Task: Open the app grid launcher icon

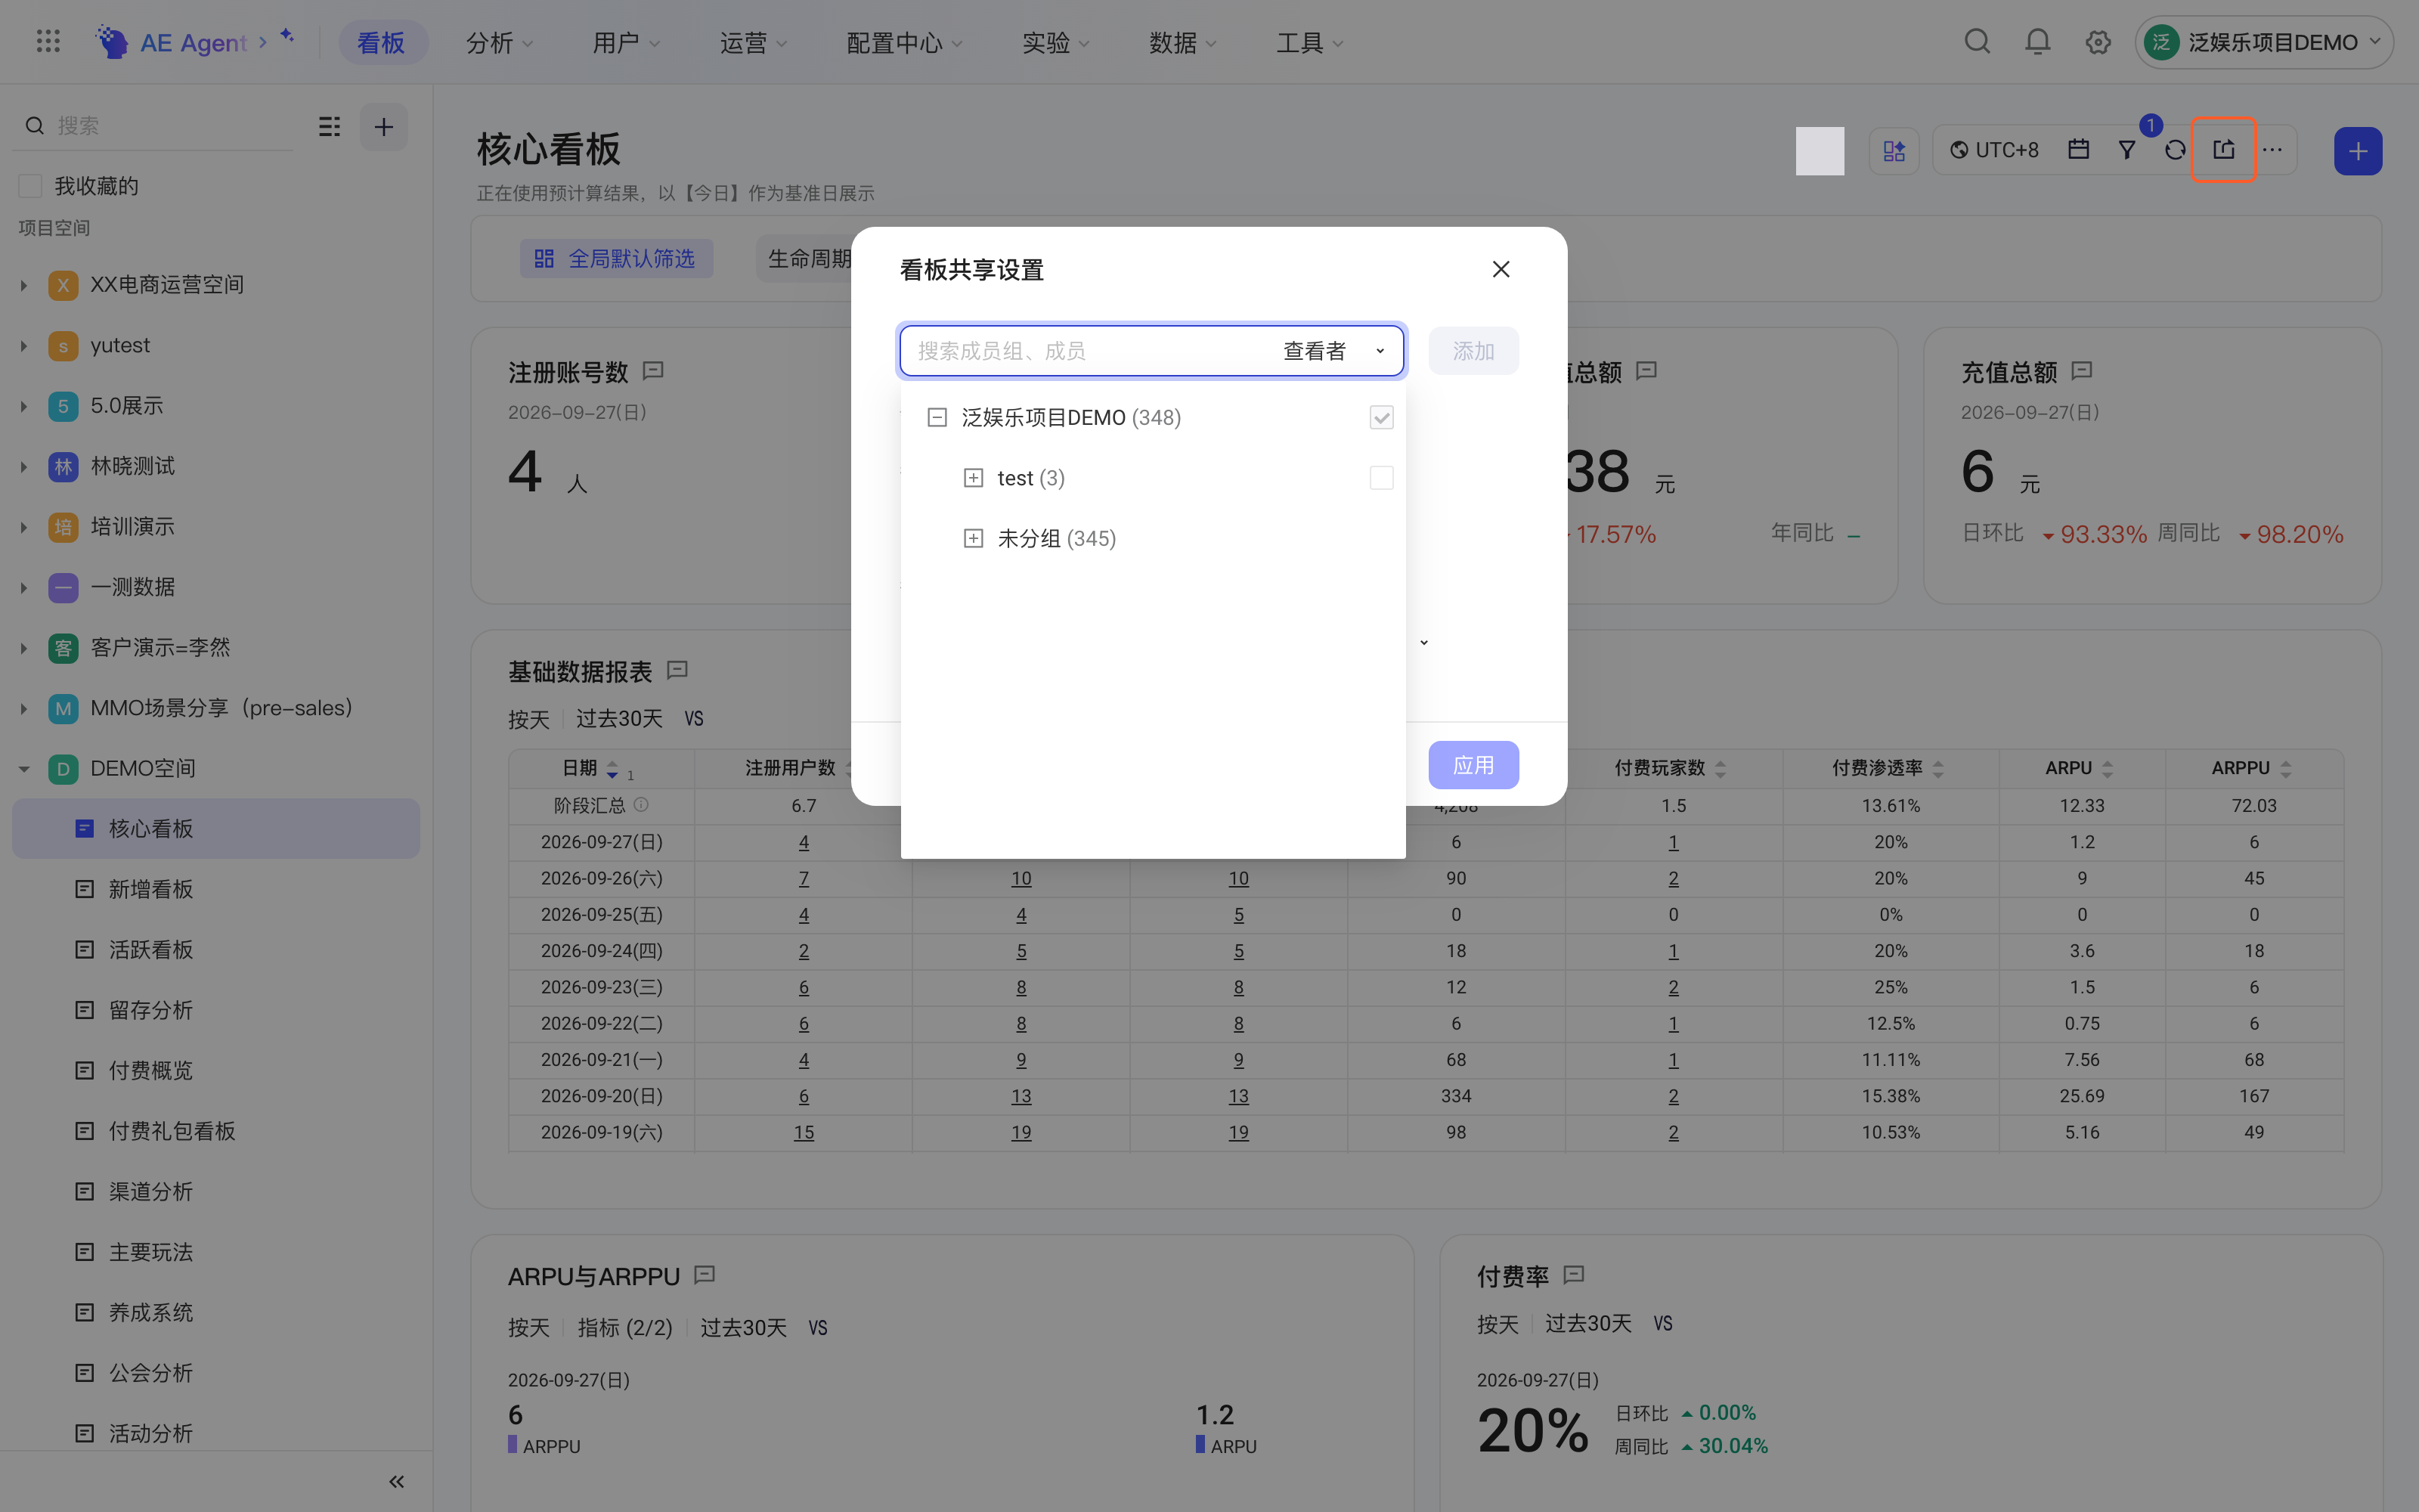Action: tap(48, 42)
